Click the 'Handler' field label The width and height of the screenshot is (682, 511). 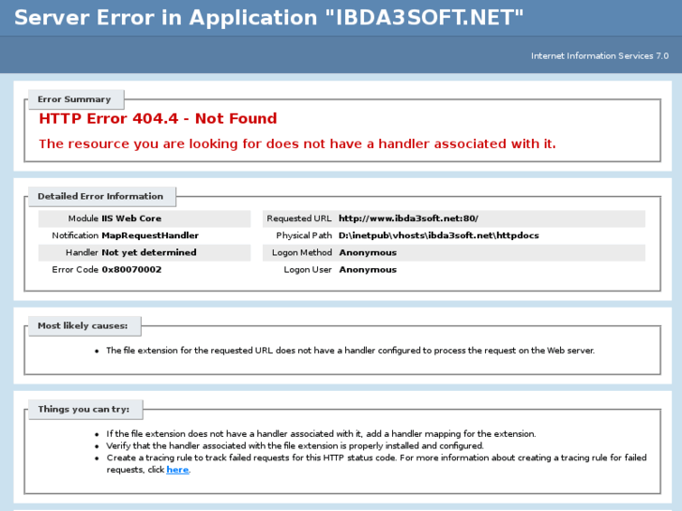82,252
